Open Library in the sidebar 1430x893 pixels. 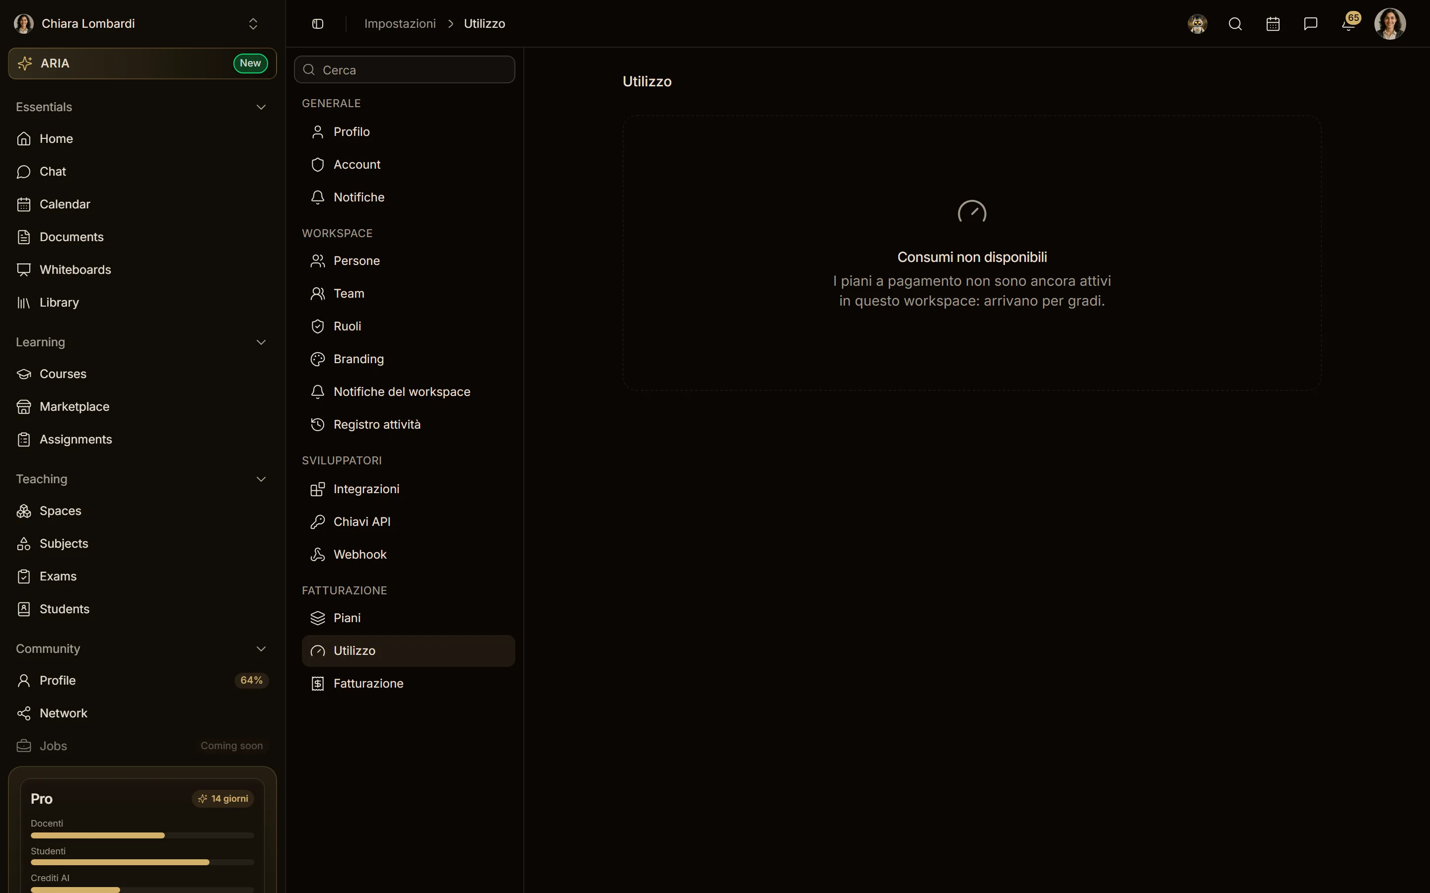coord(143,303)
